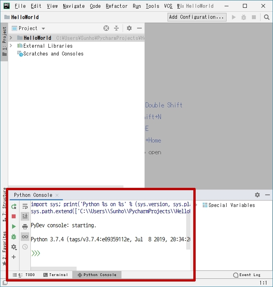Execute current statement green arrow in console
Image resolution: width=273 pixels, height=287 pixels.
(x=14, y=226)
